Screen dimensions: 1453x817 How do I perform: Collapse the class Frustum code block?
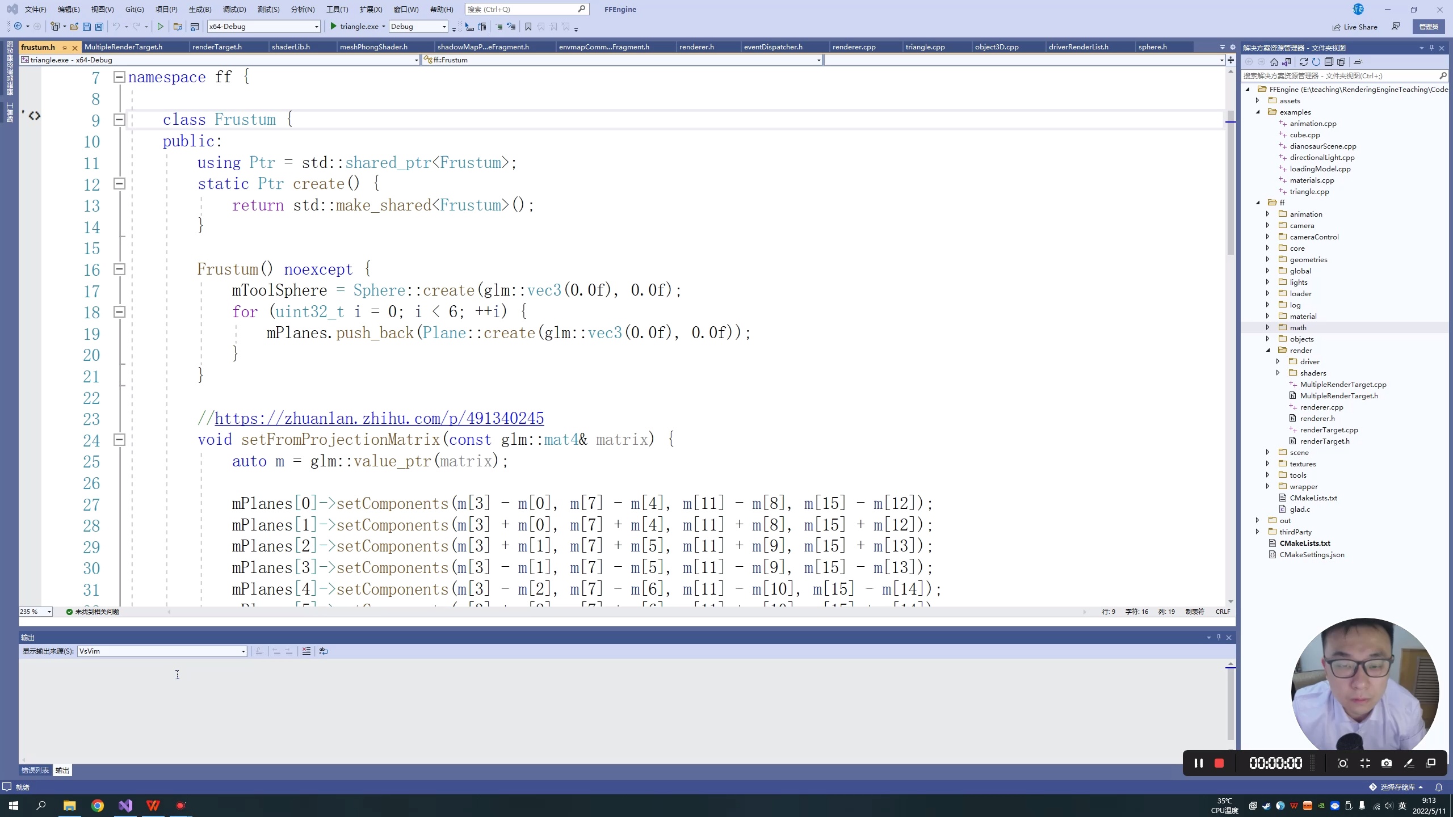[x=119, y=120]
